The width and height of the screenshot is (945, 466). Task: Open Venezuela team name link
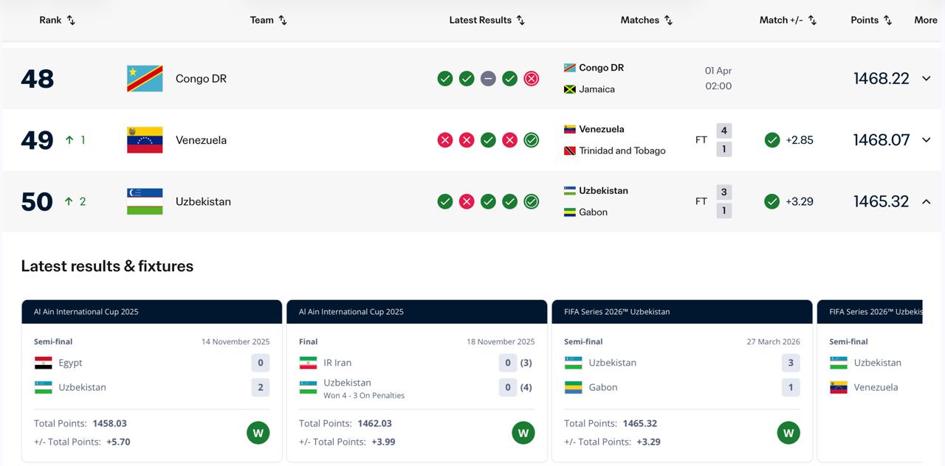point(201,140)
